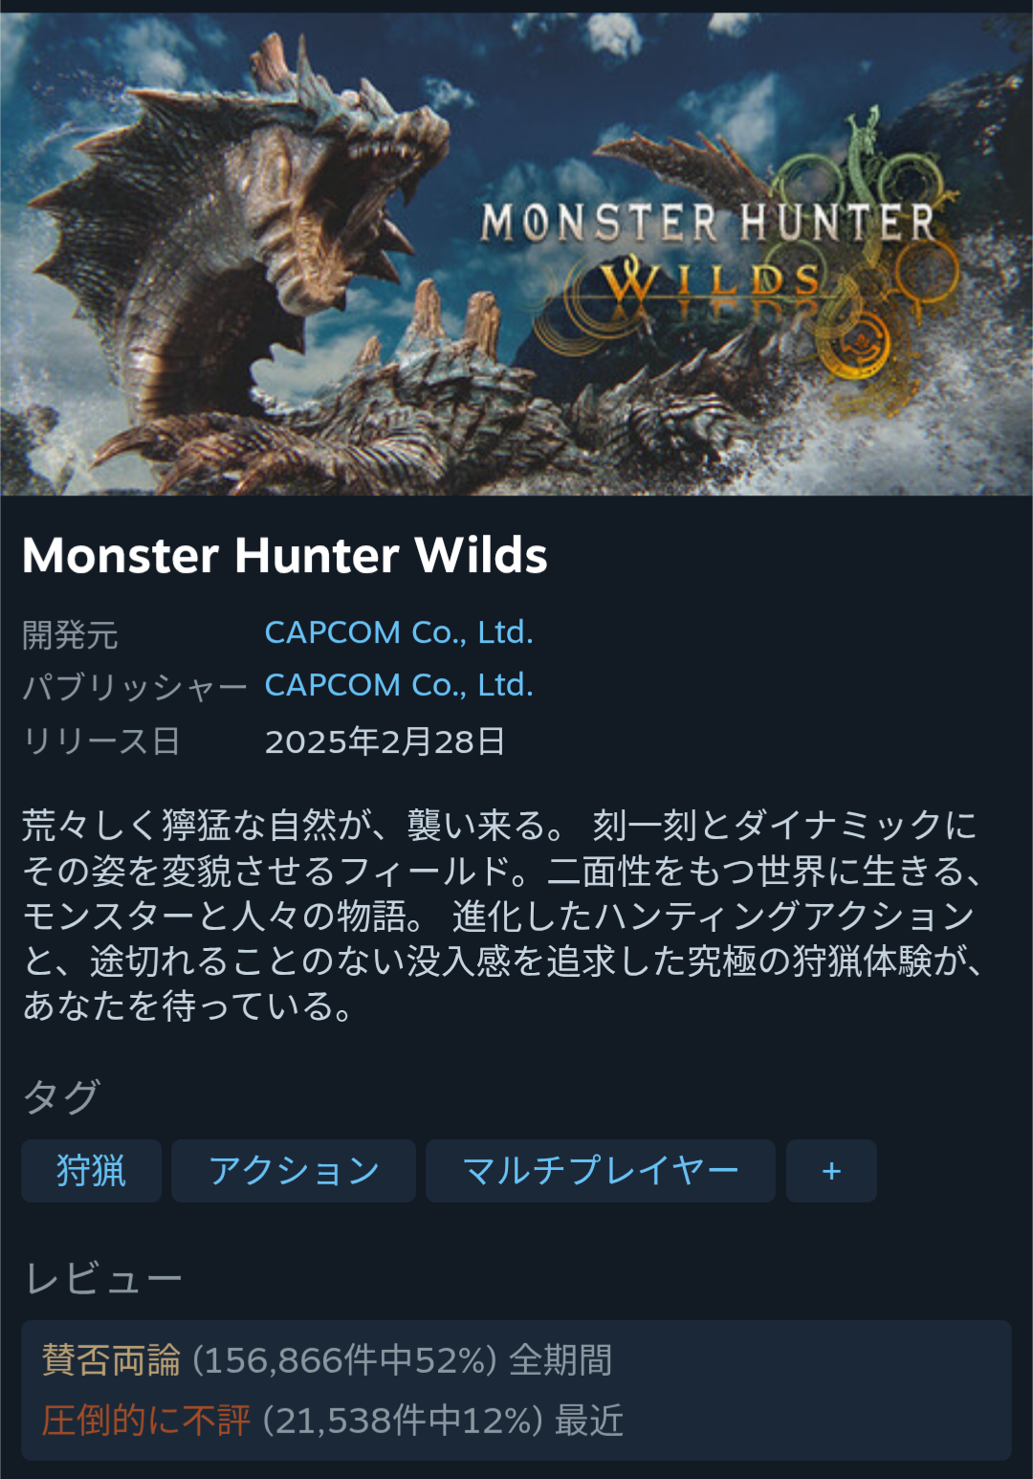Click the 開発元 label

(x=70, y=634)
